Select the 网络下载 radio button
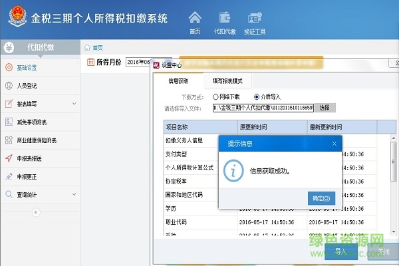This screenshot has width=399, height=266. click(214, 96)
